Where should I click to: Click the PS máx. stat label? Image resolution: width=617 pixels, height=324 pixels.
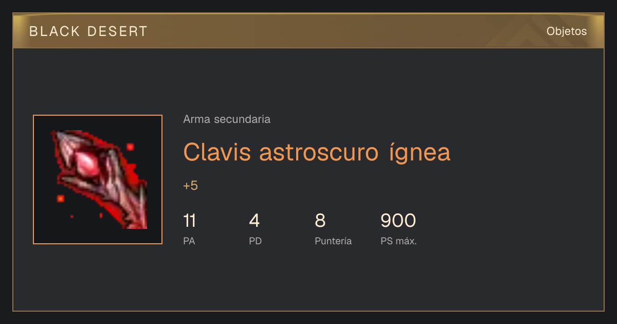pyautogui.click(x=398, y=241)
